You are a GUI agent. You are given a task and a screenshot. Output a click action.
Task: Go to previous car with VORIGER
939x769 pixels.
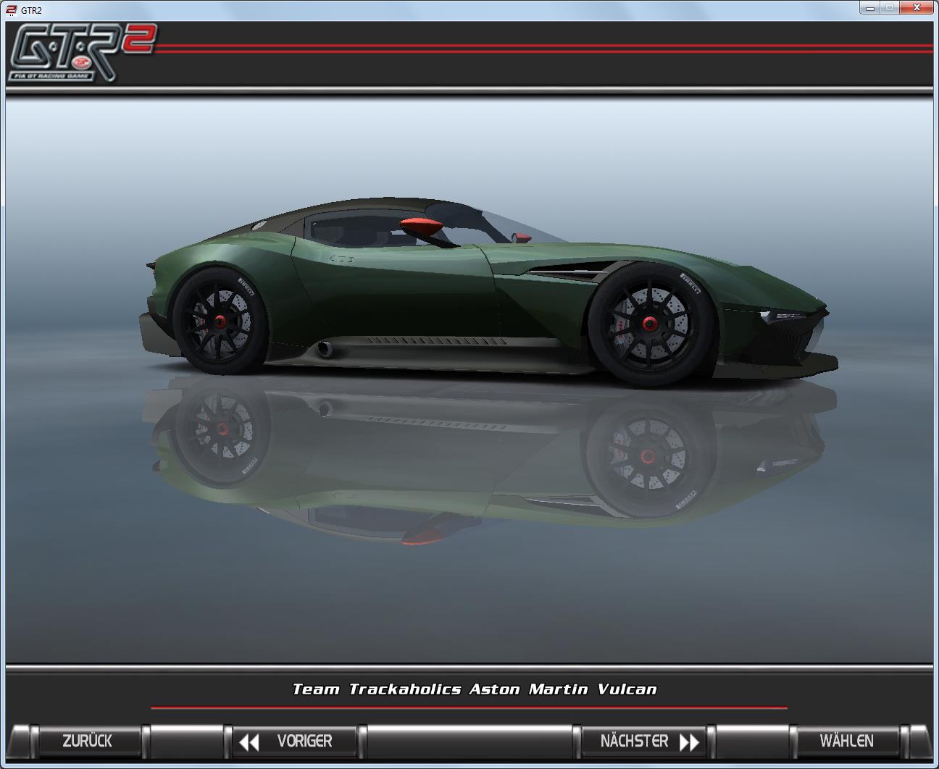click(294, 741)
